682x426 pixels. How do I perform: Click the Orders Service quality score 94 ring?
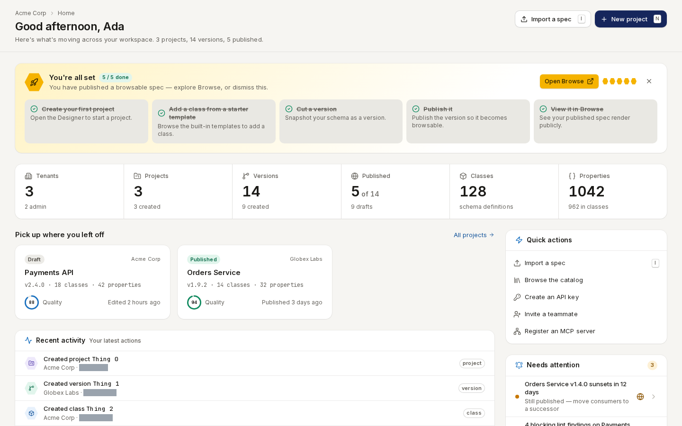[x=194, y=302]
